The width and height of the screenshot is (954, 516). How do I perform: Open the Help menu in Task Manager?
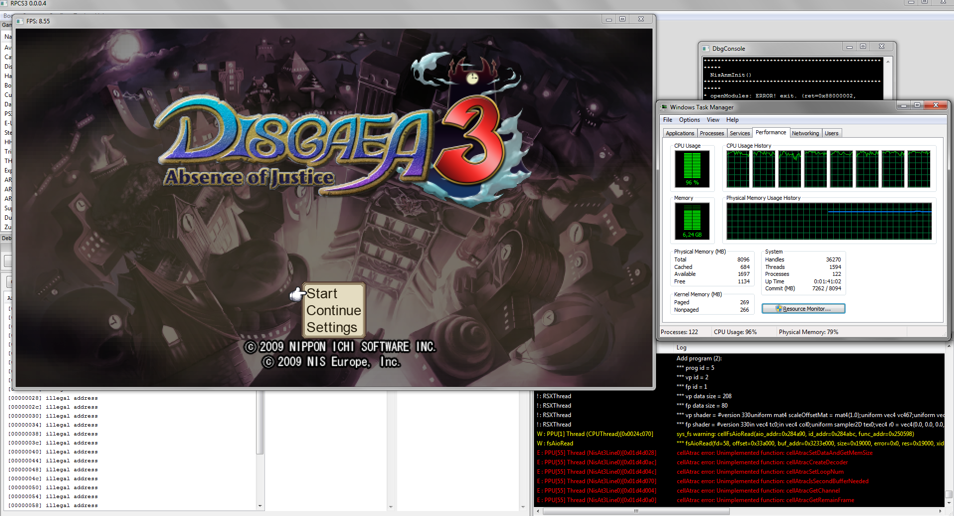[732, 120]
